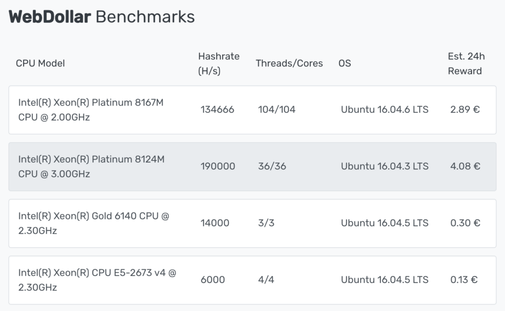The width and height of the screenshot is (505, 311).
Task: Click the 2.89 € reward value
Action: [465, 110]
